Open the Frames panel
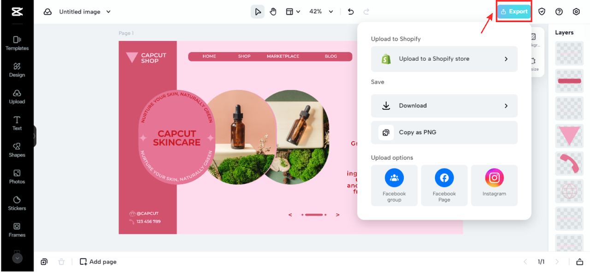Image resolution: width=590 pixels, height=274 pixels. click(x=17, y=230)
